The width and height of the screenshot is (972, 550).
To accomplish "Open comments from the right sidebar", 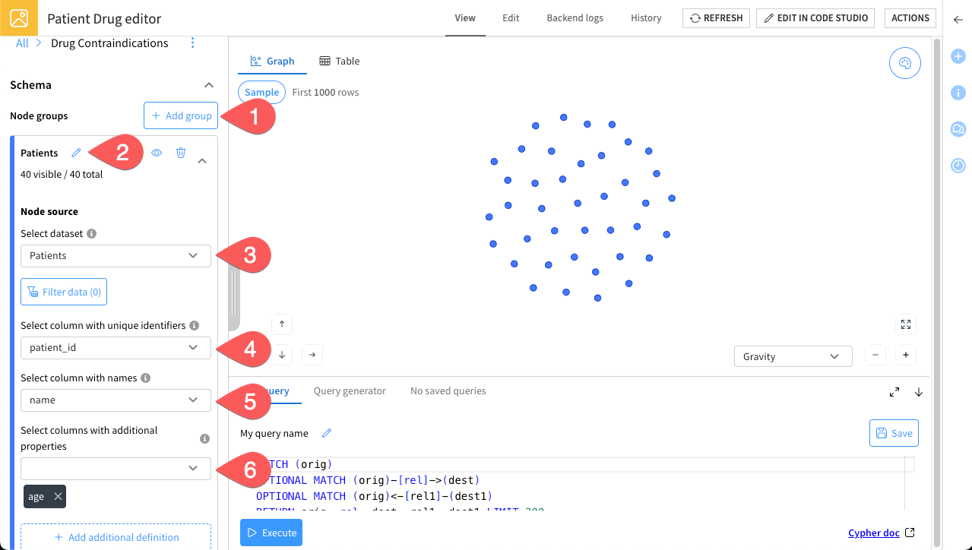I will 958,129.
